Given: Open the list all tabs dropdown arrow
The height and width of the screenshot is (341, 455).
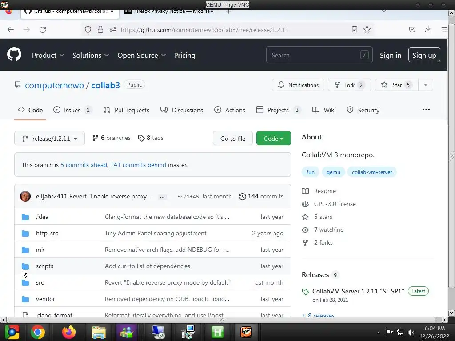Looking at the screenshot, I should pyautogui.click(x=384, y=11).
